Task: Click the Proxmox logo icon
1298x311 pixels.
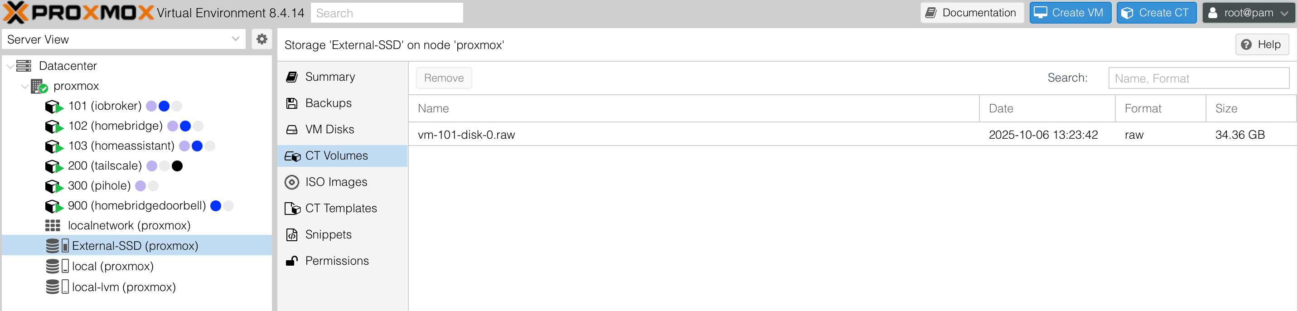Action: point(15,13)
